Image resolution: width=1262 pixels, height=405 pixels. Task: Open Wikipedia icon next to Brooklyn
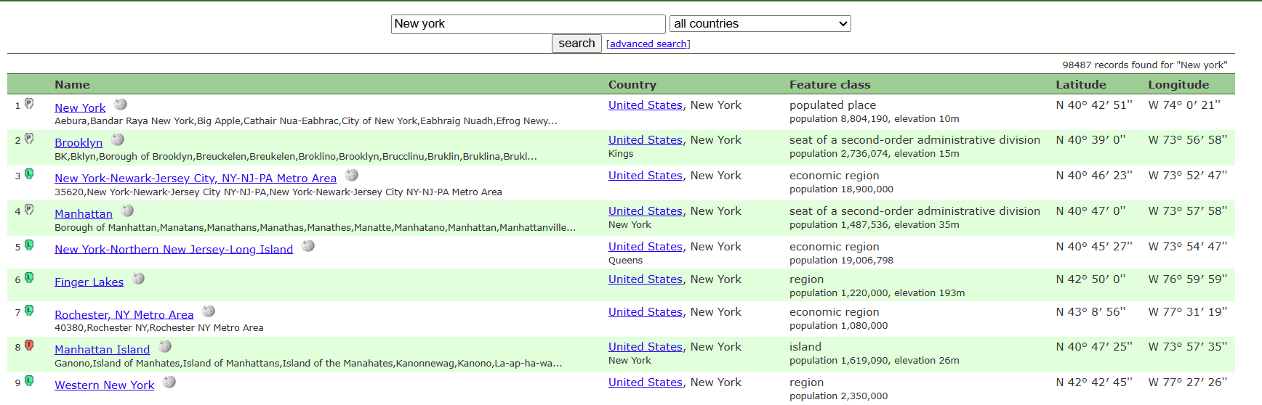point(118,139)
